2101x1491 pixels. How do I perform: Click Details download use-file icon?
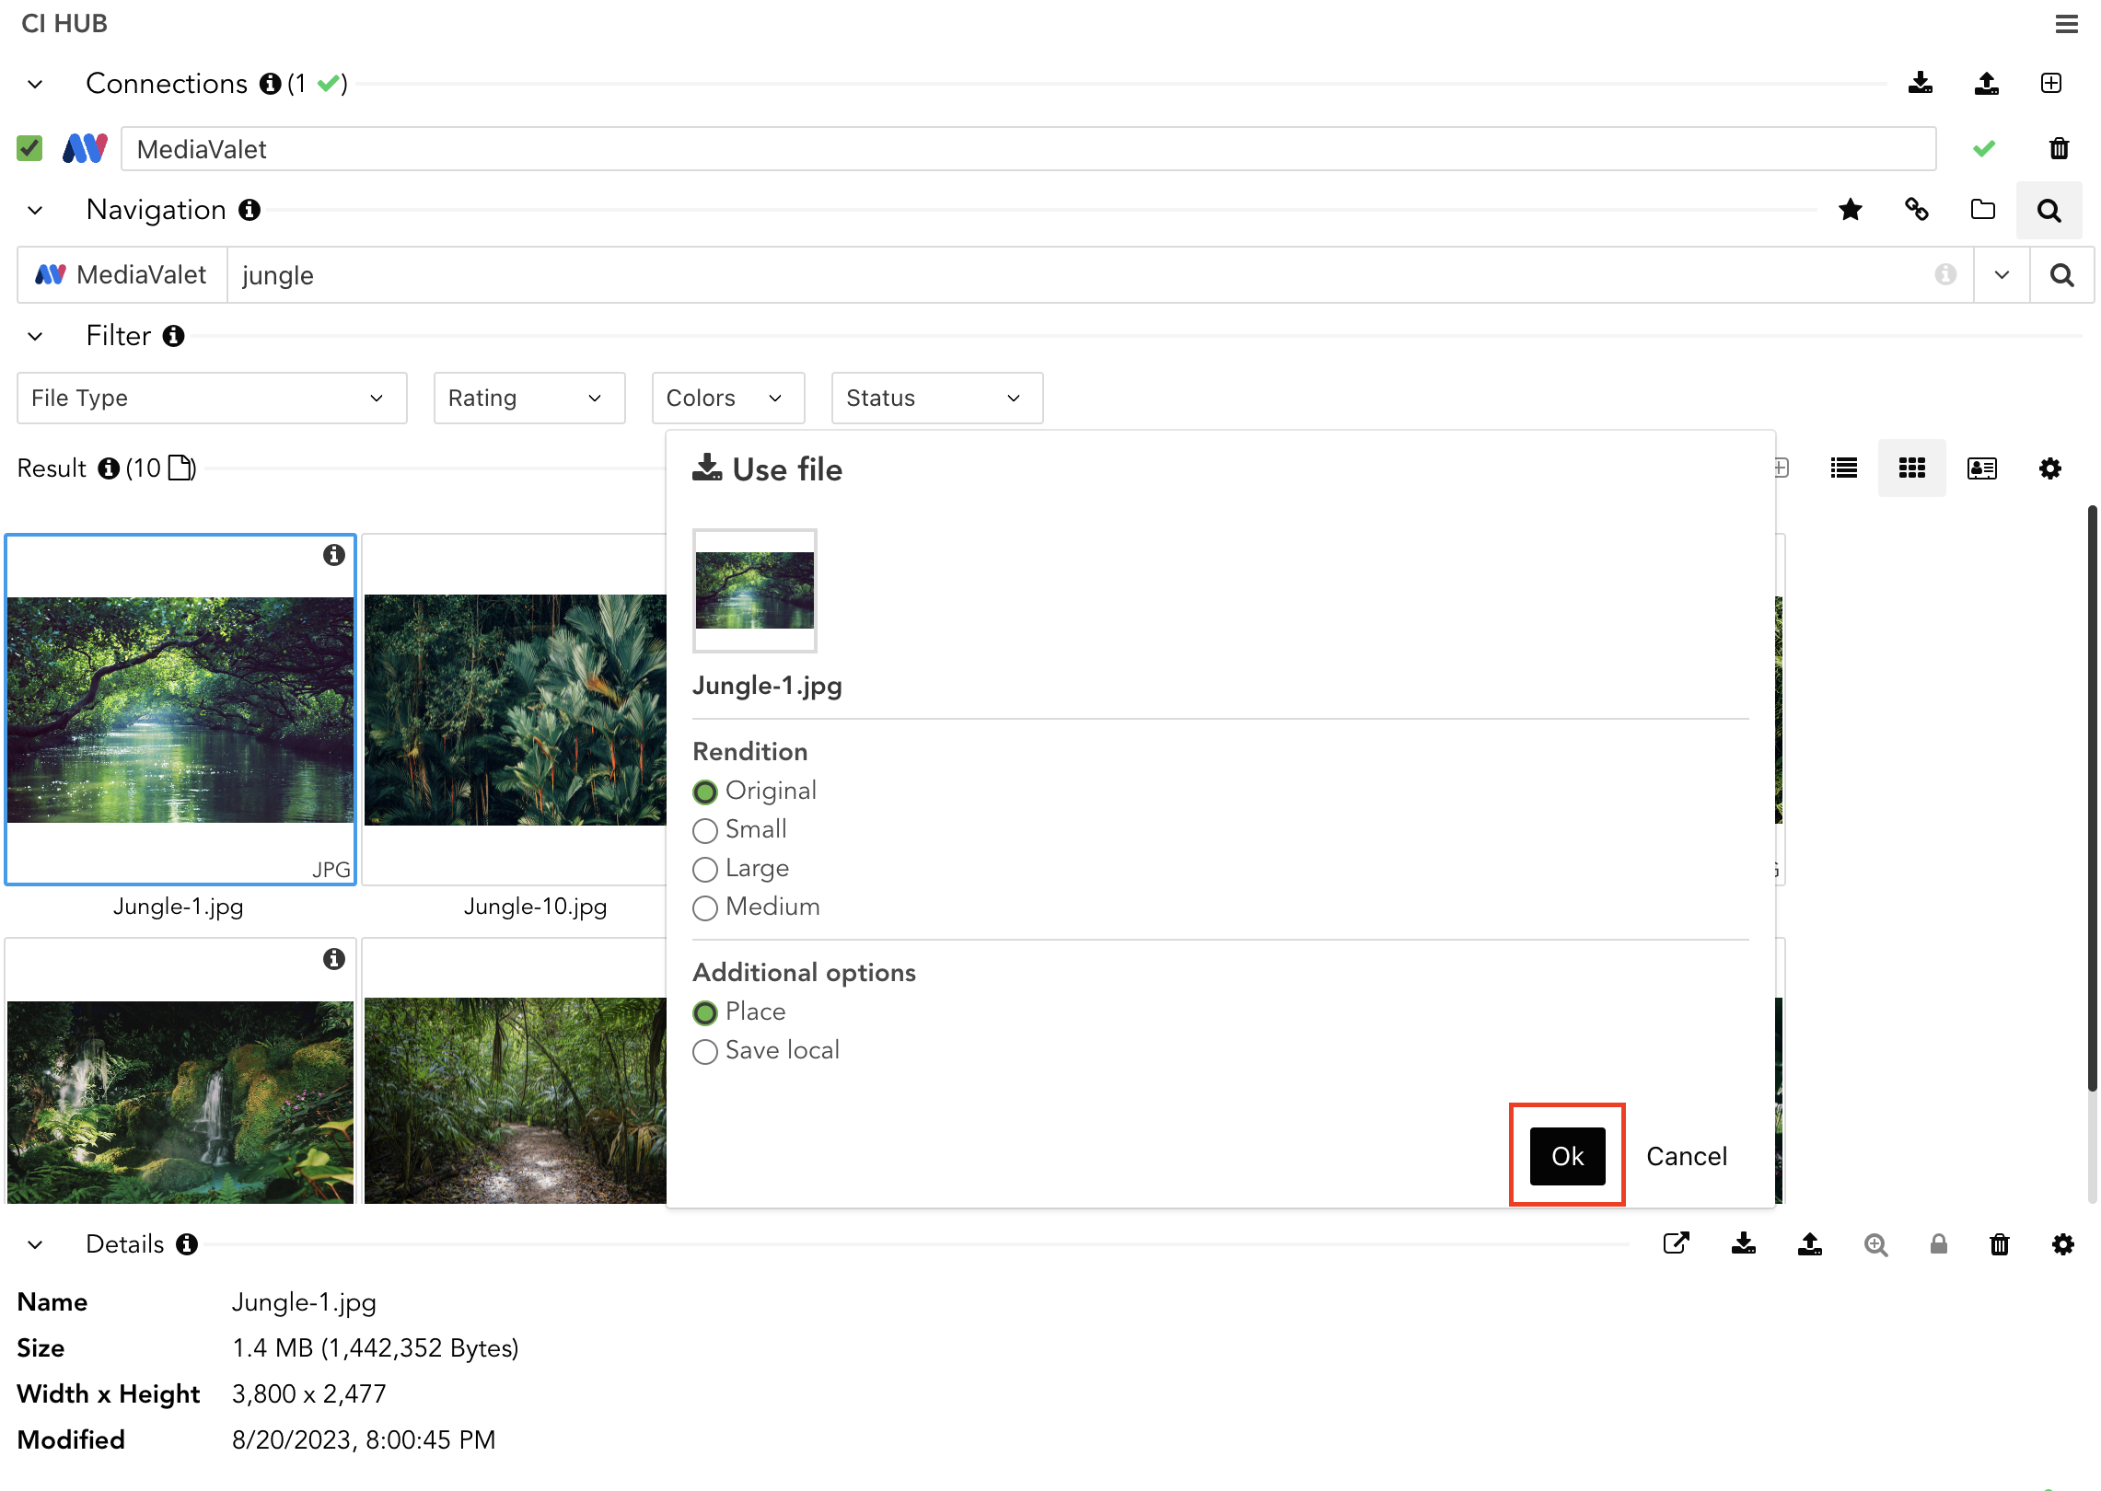click(1743, 1244)
